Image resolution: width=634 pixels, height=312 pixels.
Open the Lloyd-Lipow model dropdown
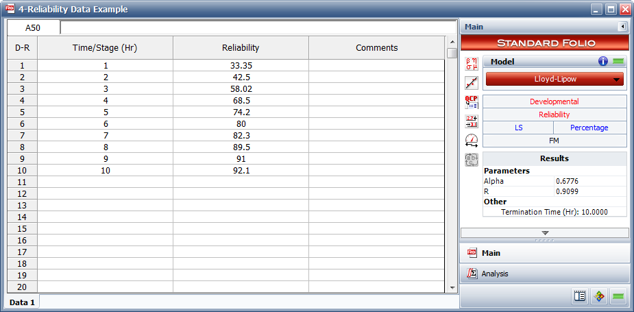coord(555,79)
